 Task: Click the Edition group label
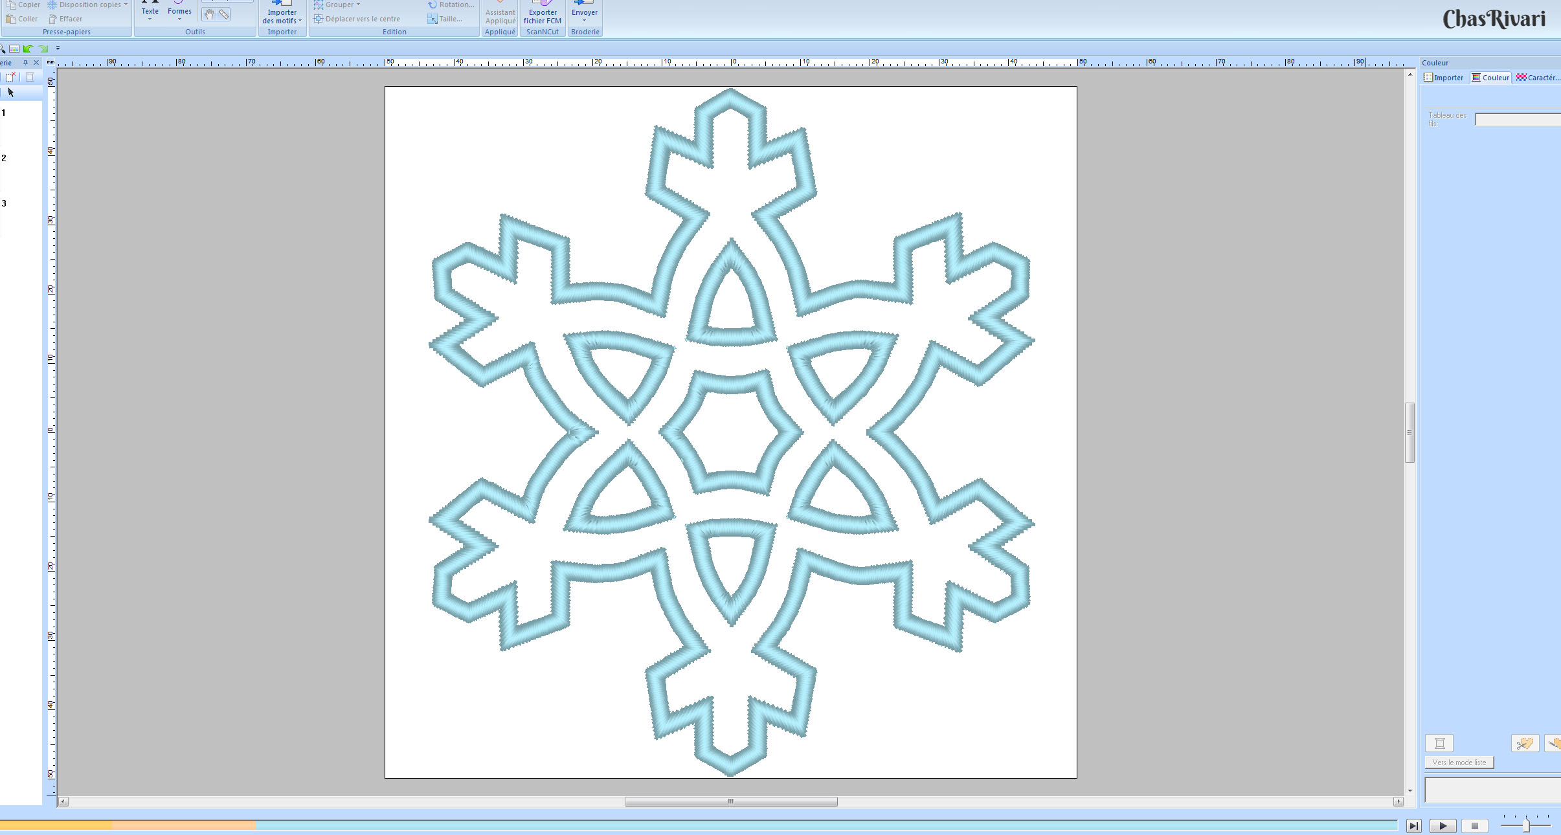394,32
